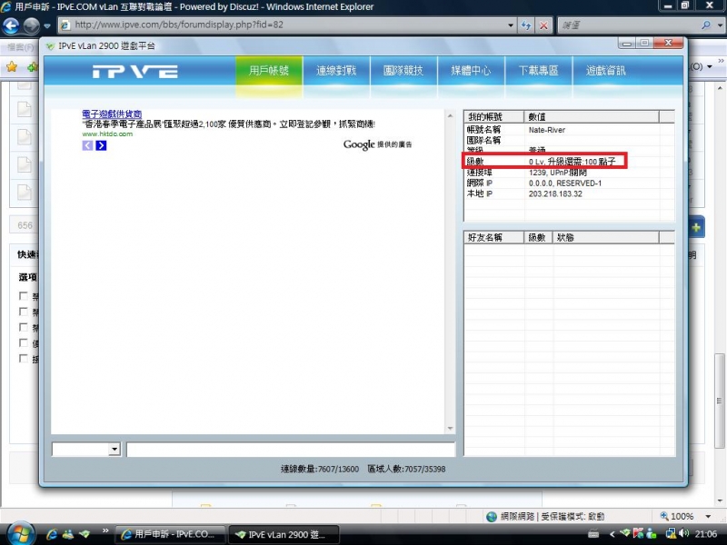This screenshot has width=727, height=545.
Task: Open the search provider dropdown arrow
Action: coord(720,25)
